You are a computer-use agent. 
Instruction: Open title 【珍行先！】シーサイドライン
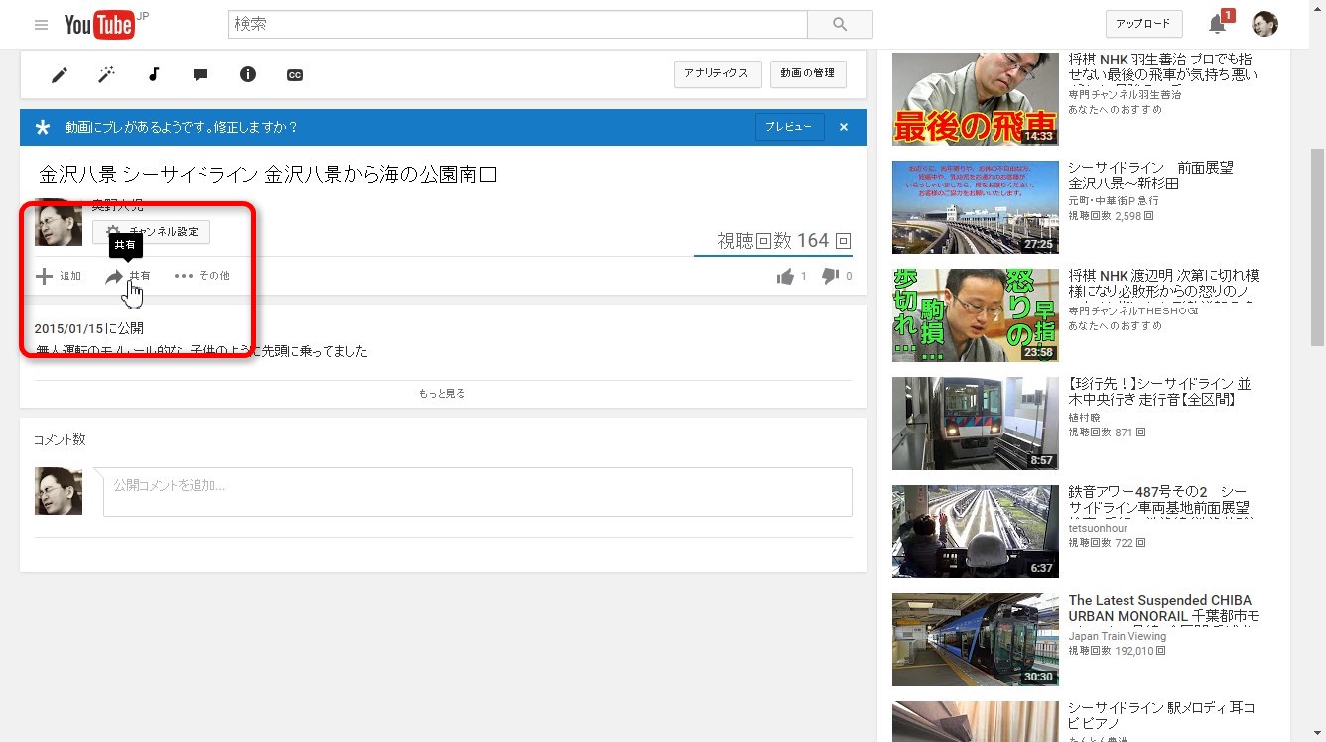tap(1159, 392)
